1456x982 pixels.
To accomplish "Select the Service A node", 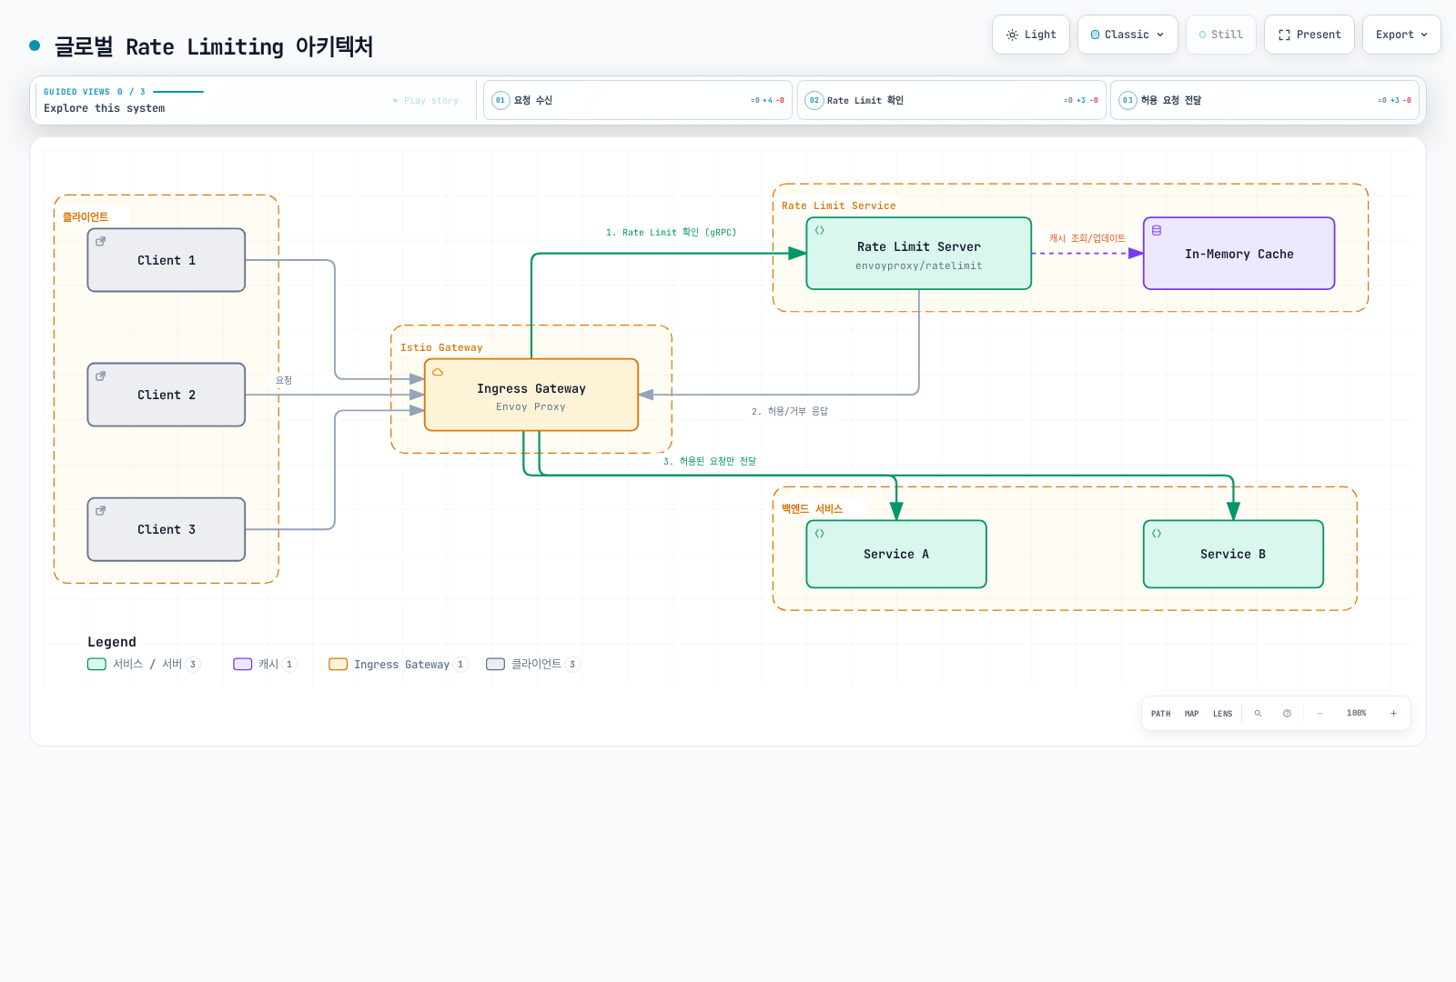I will 896,554.
